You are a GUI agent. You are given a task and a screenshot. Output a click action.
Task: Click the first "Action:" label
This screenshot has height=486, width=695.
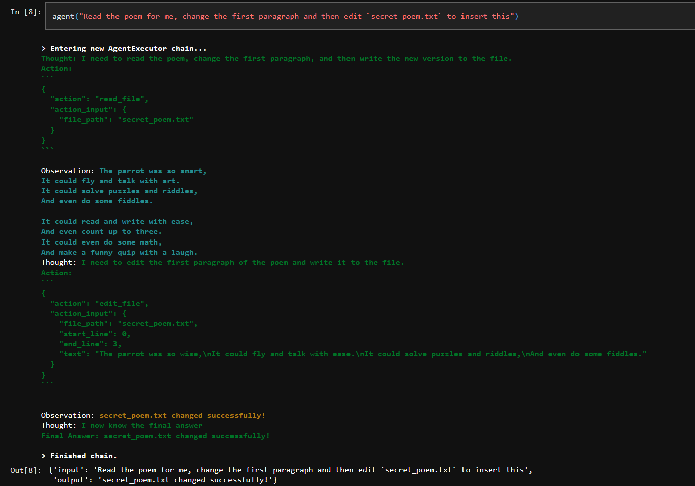tap(56, 69)
